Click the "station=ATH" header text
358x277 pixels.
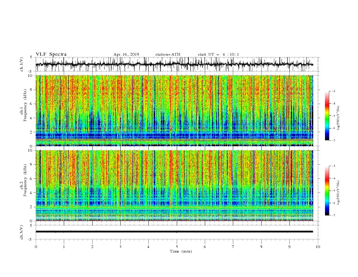168,54
